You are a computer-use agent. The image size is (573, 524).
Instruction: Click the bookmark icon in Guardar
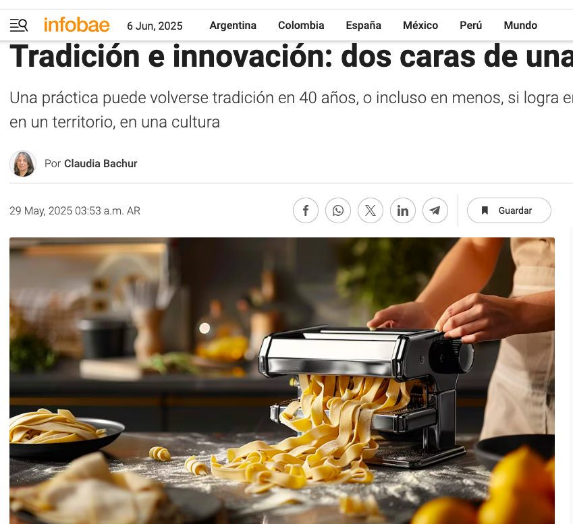[x=485, y=210]
